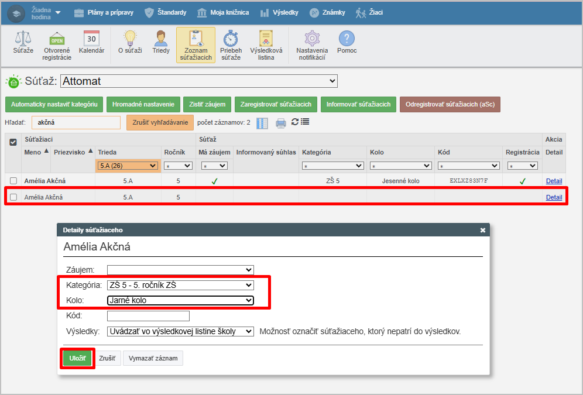Image resolution: width=583 pixels, height=395 pixels.
Task: Toggle the select-all checkbox in table header
Action: (13, 142)
